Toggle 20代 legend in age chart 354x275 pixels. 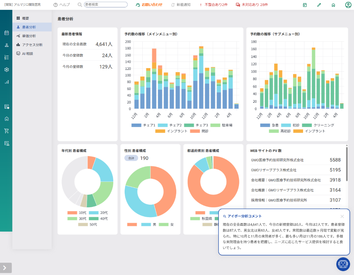(98, 213)
